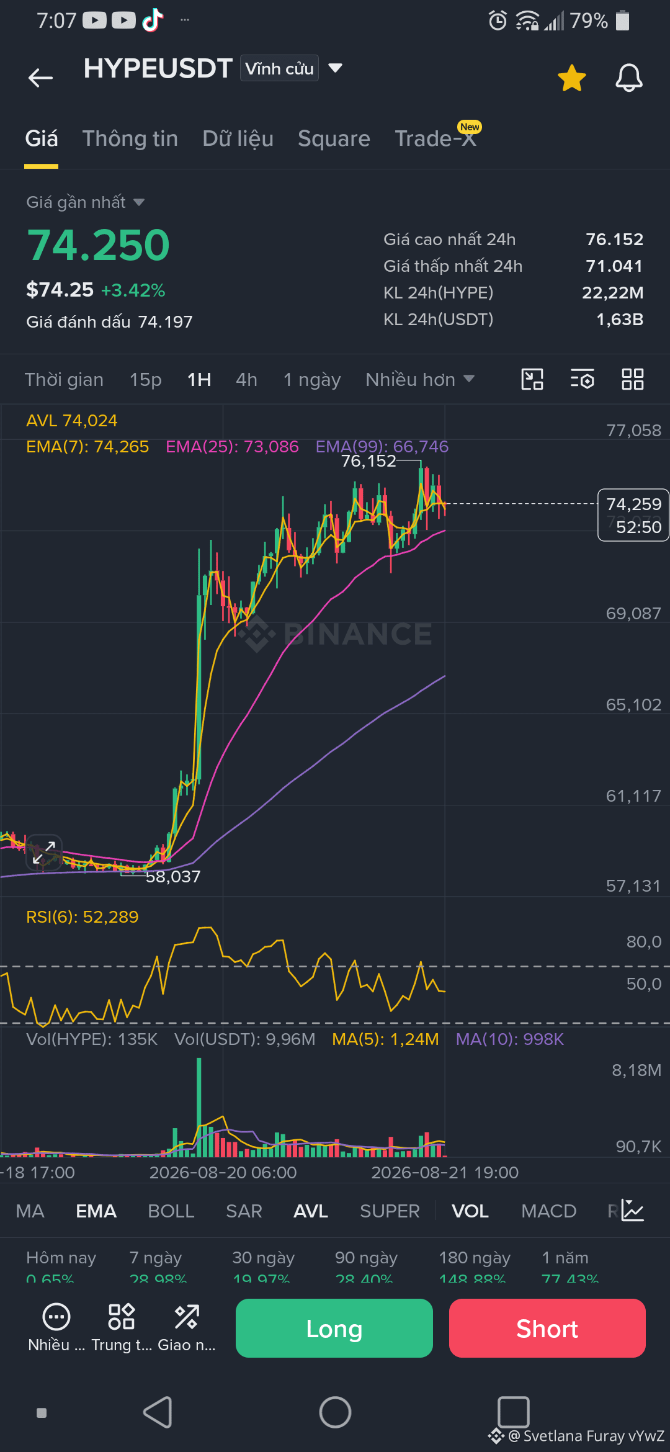Tap the Android back navigation button
The image size is (670, 1452).
coord(158,1412)
